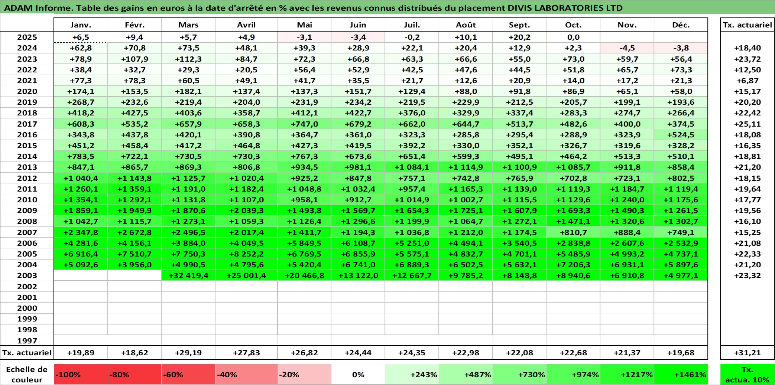Select the -20% pale pink swatch
The height and width of the screenshot is (385, 775).
(304, 374)
